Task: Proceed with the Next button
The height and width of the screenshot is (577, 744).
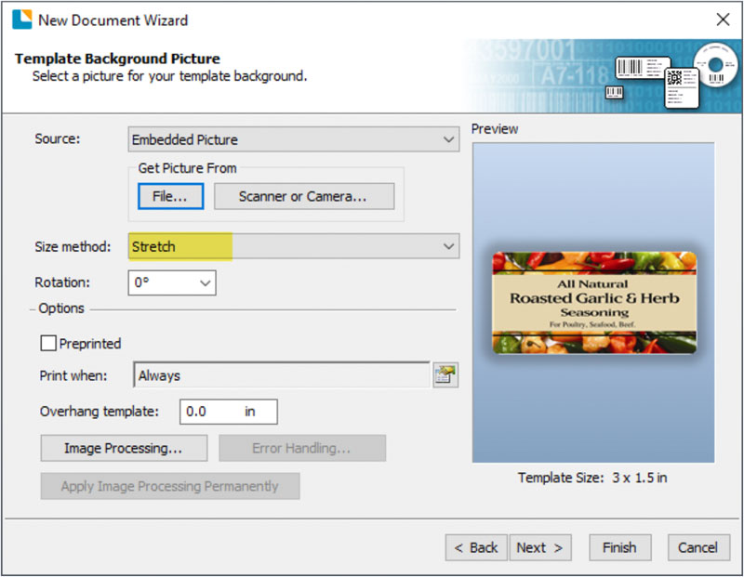Action: point(540,547)
